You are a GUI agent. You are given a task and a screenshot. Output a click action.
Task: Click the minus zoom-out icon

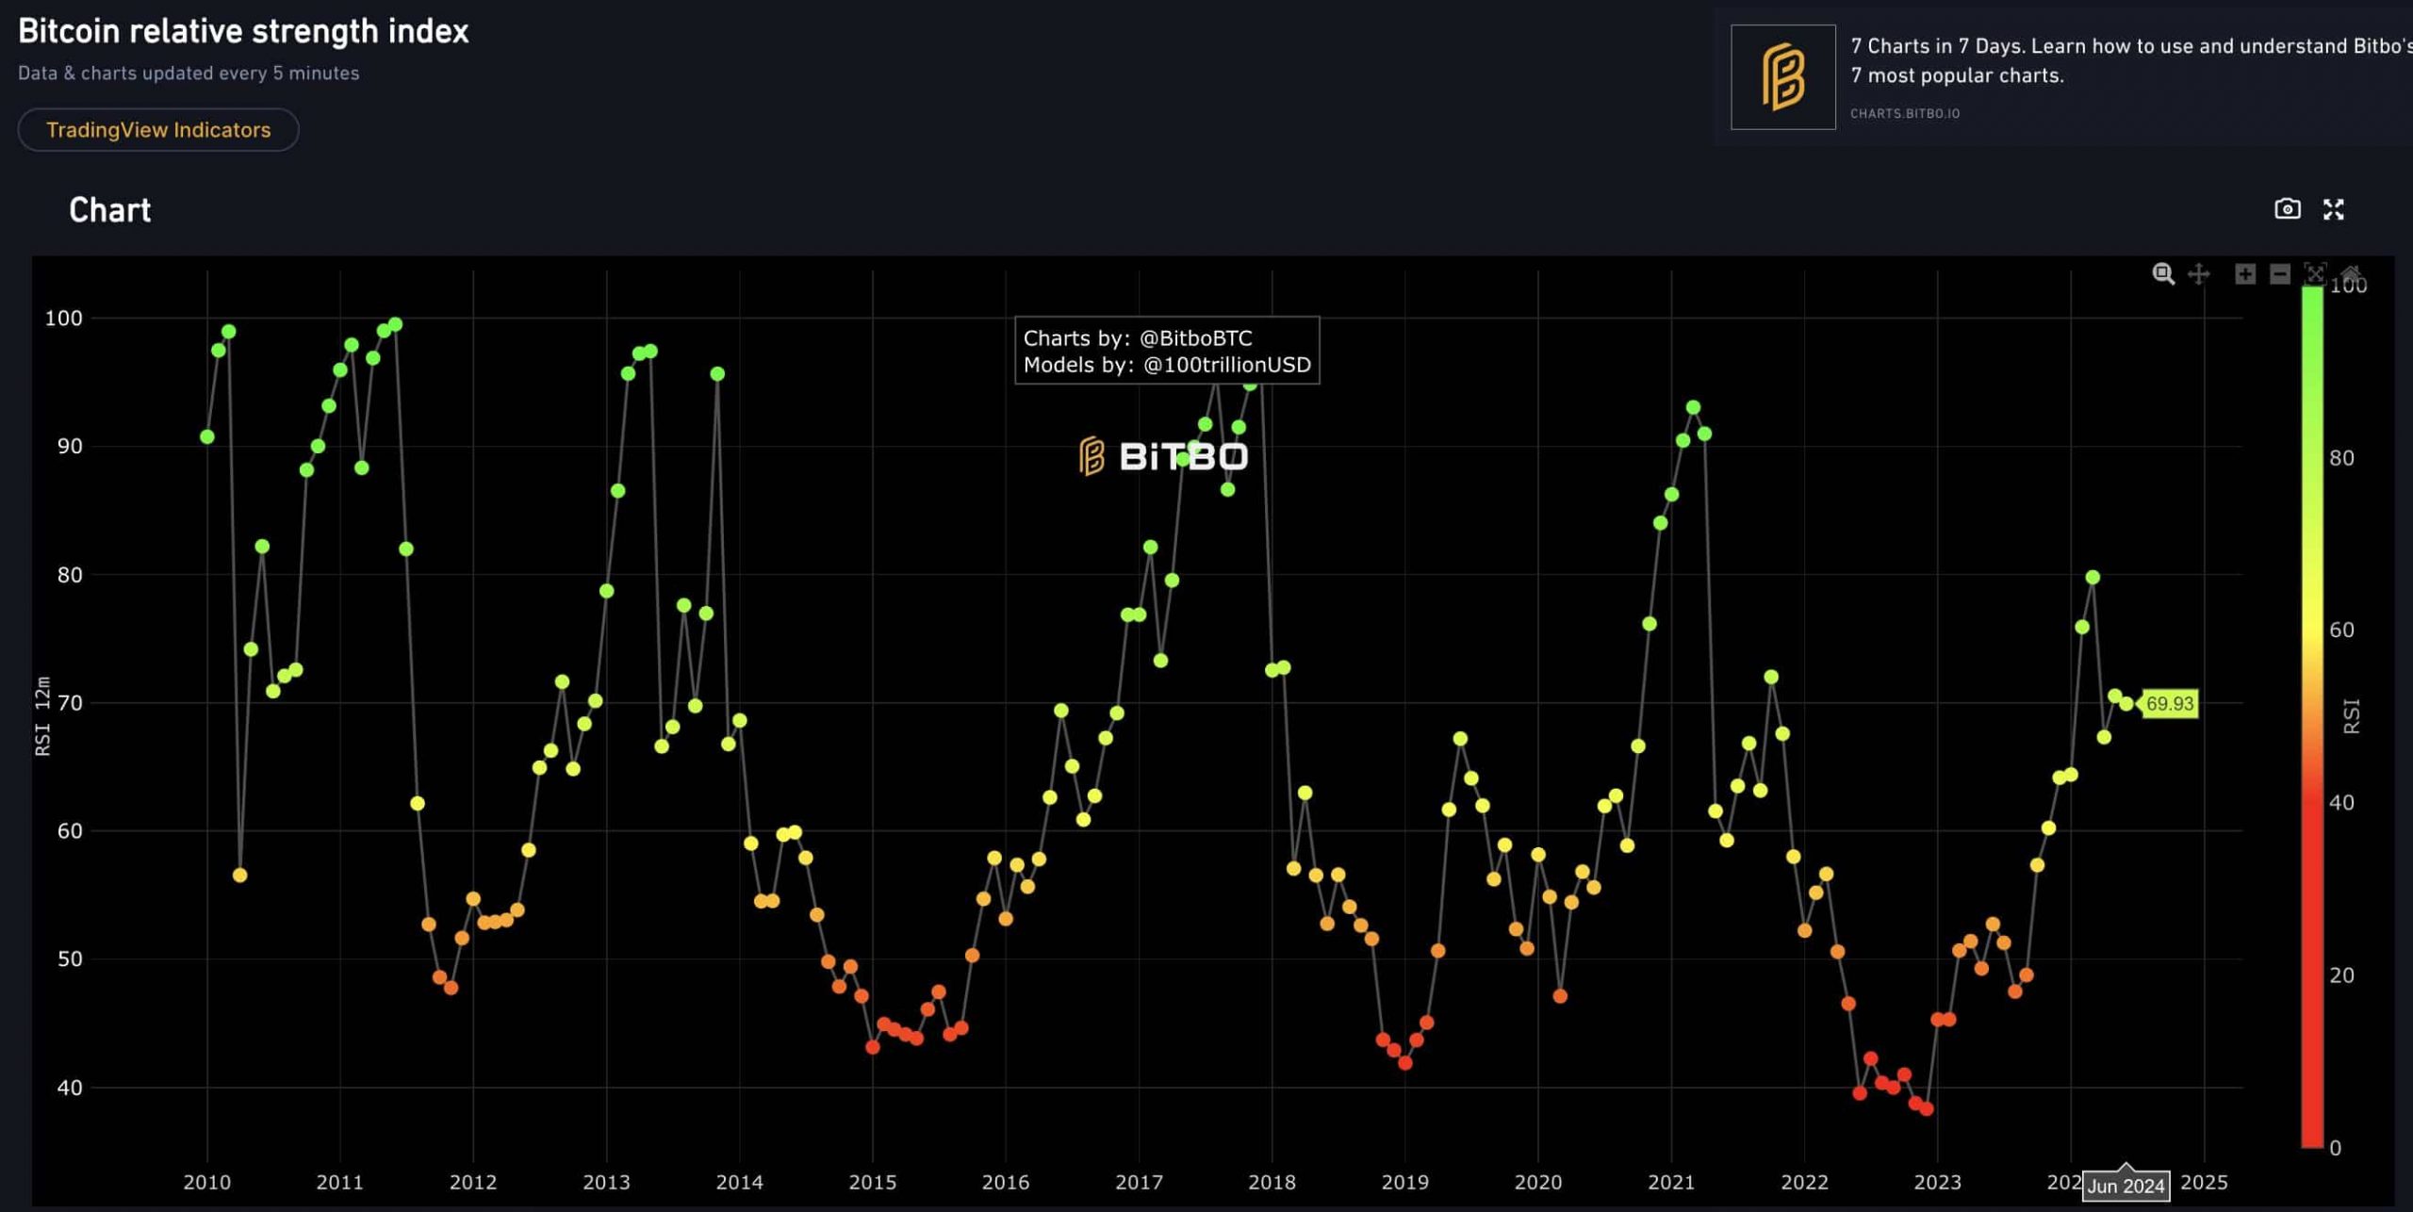[2280, 274]
